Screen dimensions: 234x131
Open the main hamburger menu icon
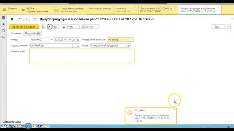point(4,10)
